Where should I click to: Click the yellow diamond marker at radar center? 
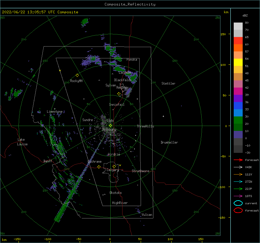pos(110,126)
